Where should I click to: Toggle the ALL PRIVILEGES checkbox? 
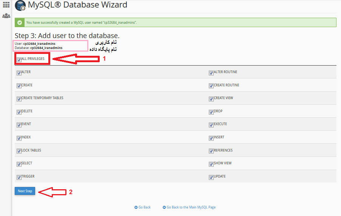[19, 60]
